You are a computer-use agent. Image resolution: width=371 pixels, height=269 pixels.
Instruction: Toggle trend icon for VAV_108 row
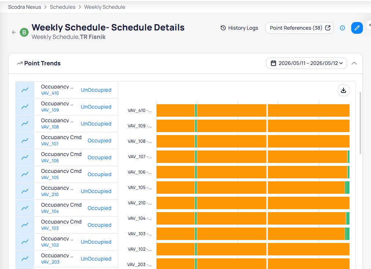25,124
